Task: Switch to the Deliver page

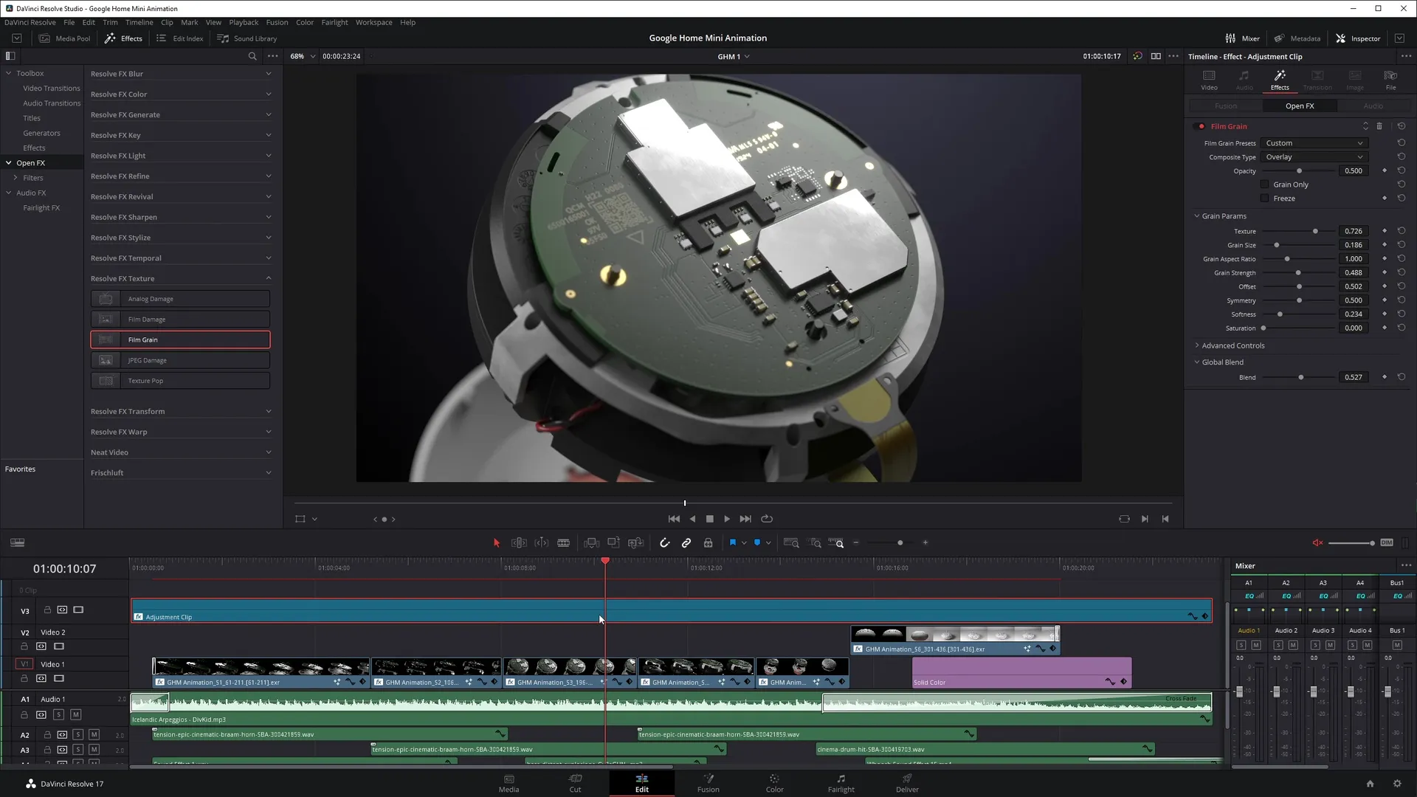Action: click(x=907, y=783)
